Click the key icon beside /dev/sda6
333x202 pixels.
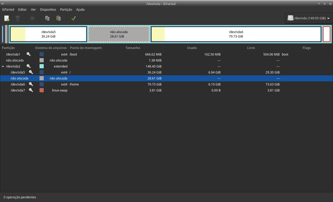click(31, 84)
